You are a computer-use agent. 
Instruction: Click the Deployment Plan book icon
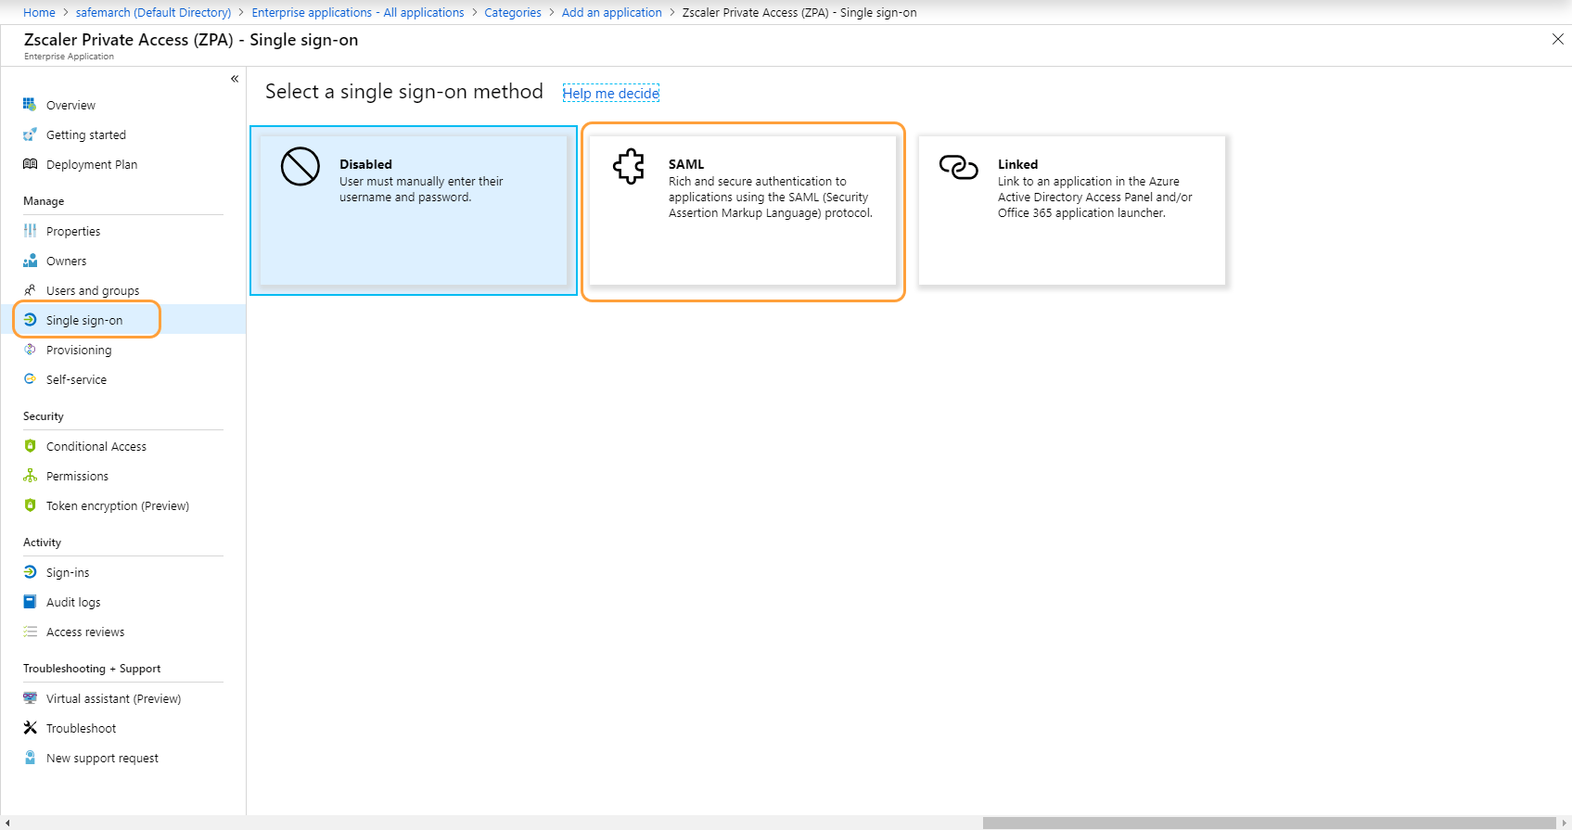[30, 164]
